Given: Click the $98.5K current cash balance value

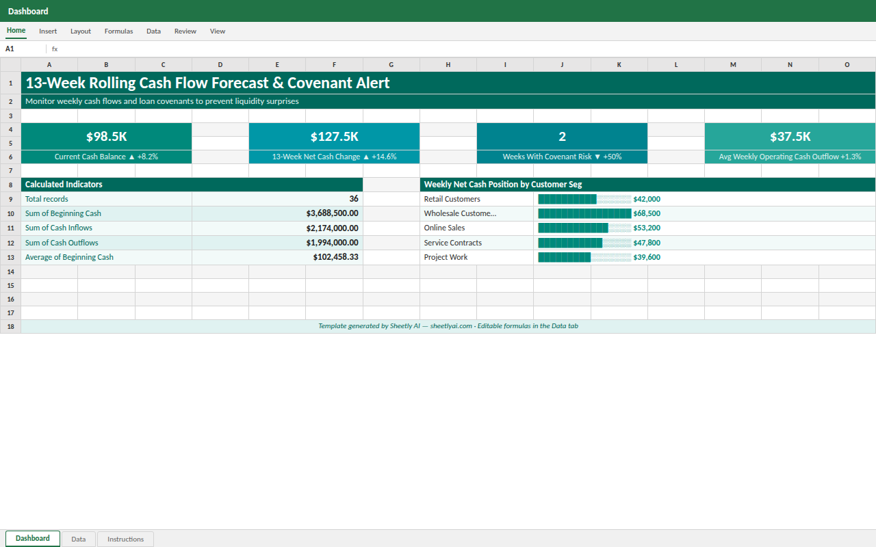Looking at the screenshot, I should coord(107,137).
